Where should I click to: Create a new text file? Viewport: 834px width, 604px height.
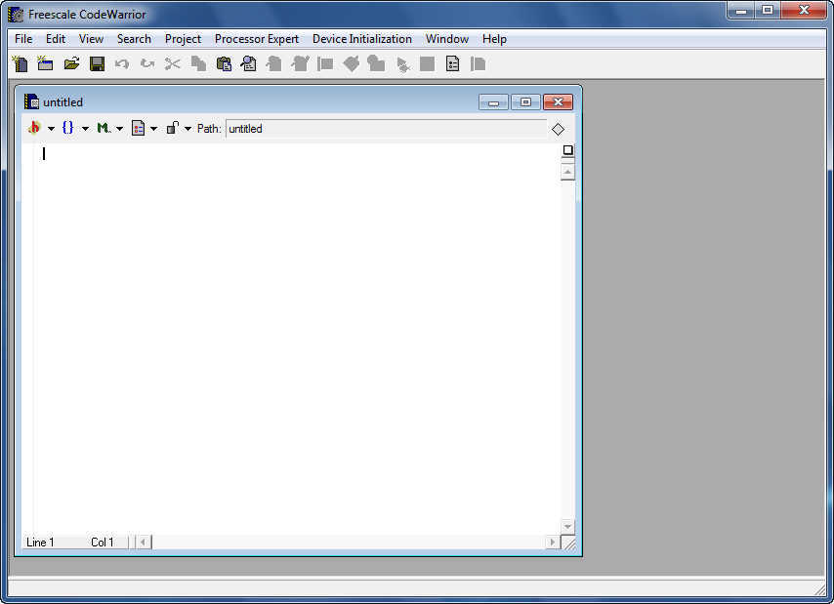click(20, 63)
